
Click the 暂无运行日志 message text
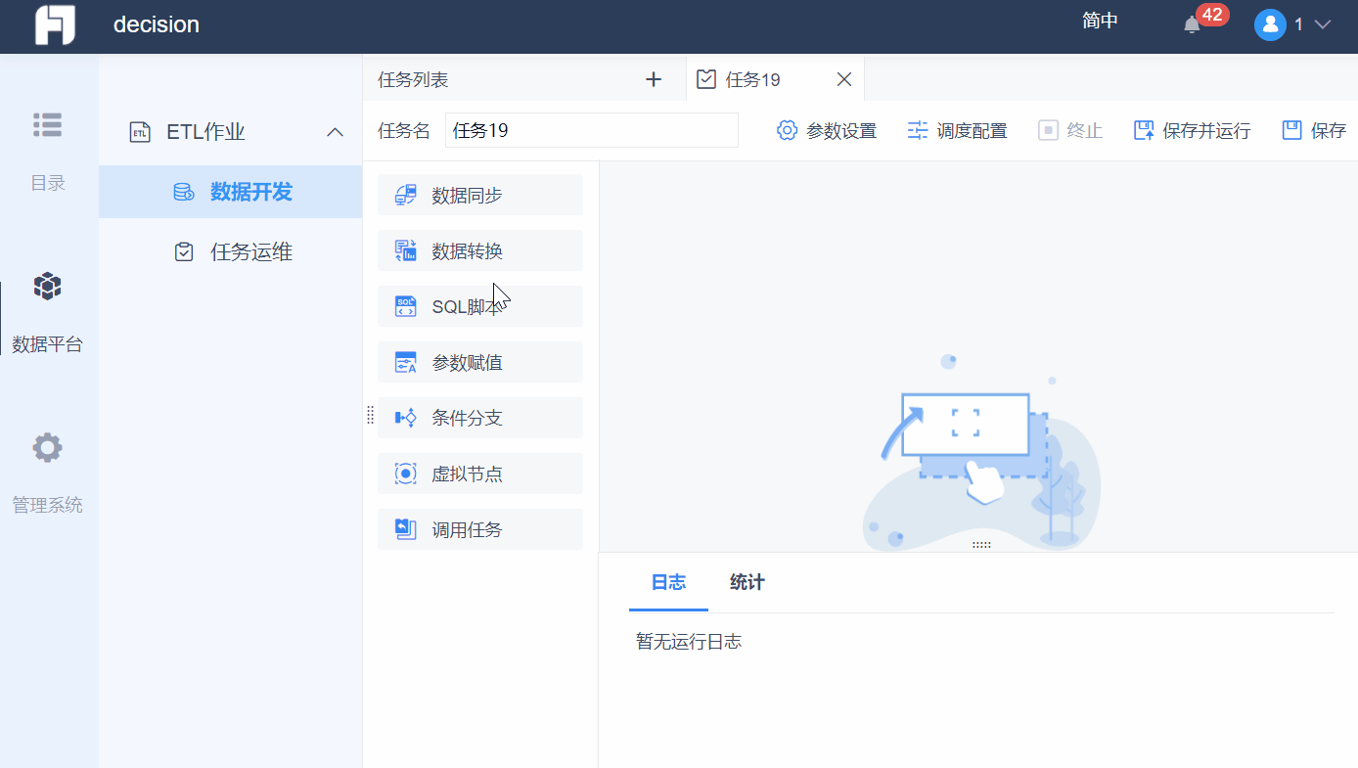689,642
